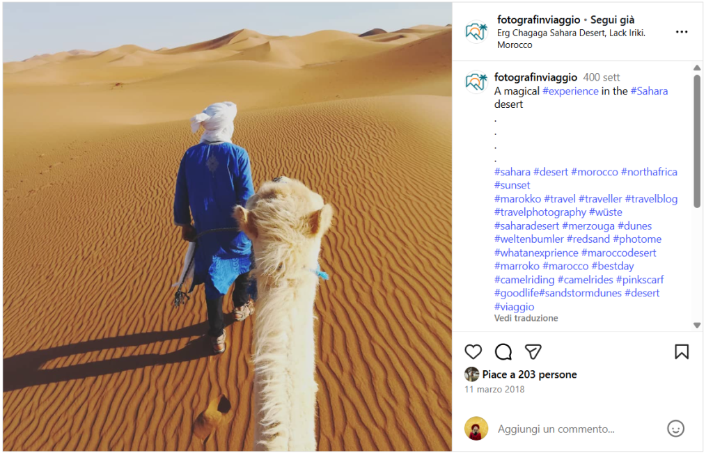Expand the Vedi traduzione translation

click(526, 318)
